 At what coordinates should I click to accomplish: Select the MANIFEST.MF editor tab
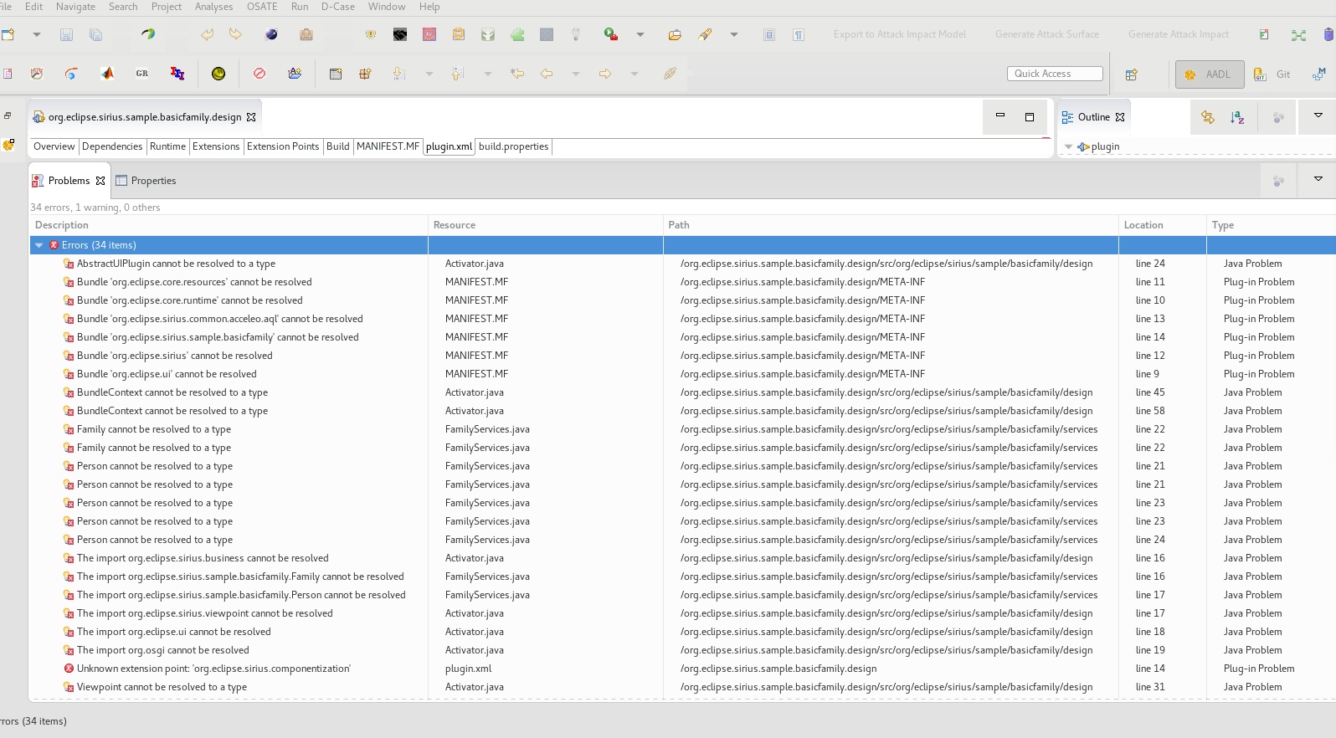(388, 146)
